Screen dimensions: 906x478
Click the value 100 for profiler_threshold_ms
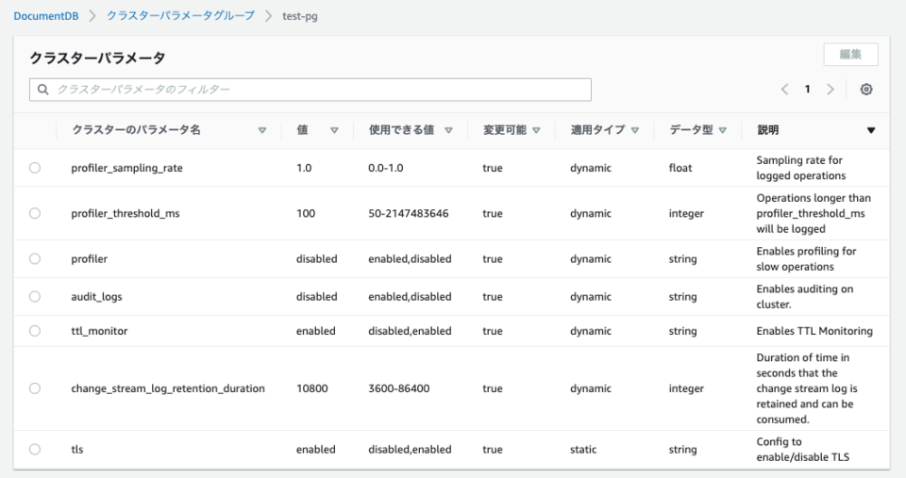(306, 213)
